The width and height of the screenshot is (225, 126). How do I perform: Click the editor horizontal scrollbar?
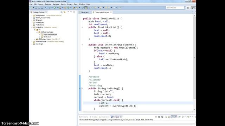(x=138, y=112)
